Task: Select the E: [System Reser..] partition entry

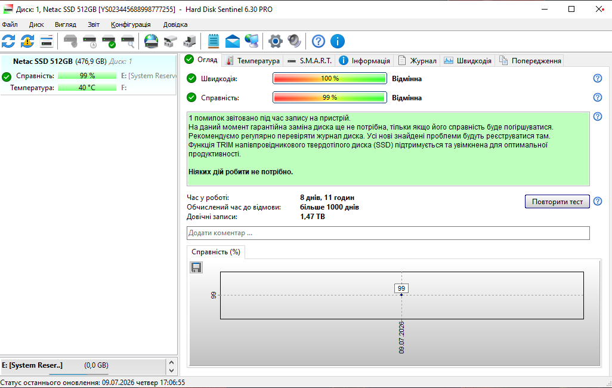Action: [x=83, y=365]
